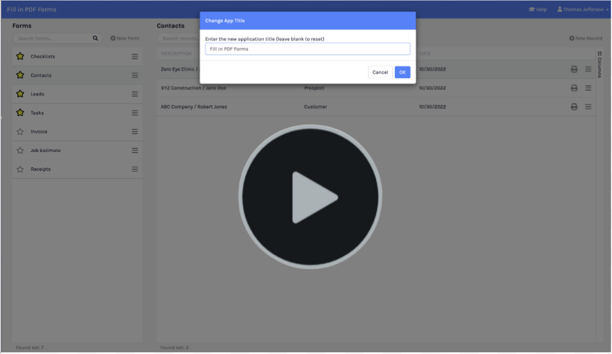
Task: Open the Columns panel icon
Action: point(599,54)
